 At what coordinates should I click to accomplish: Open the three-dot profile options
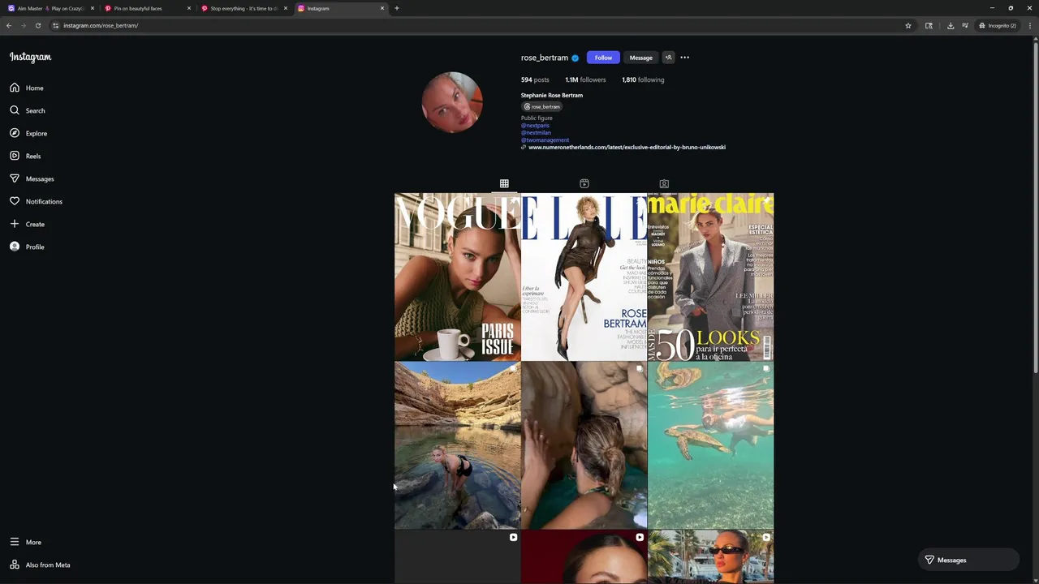tap(684, 58)
